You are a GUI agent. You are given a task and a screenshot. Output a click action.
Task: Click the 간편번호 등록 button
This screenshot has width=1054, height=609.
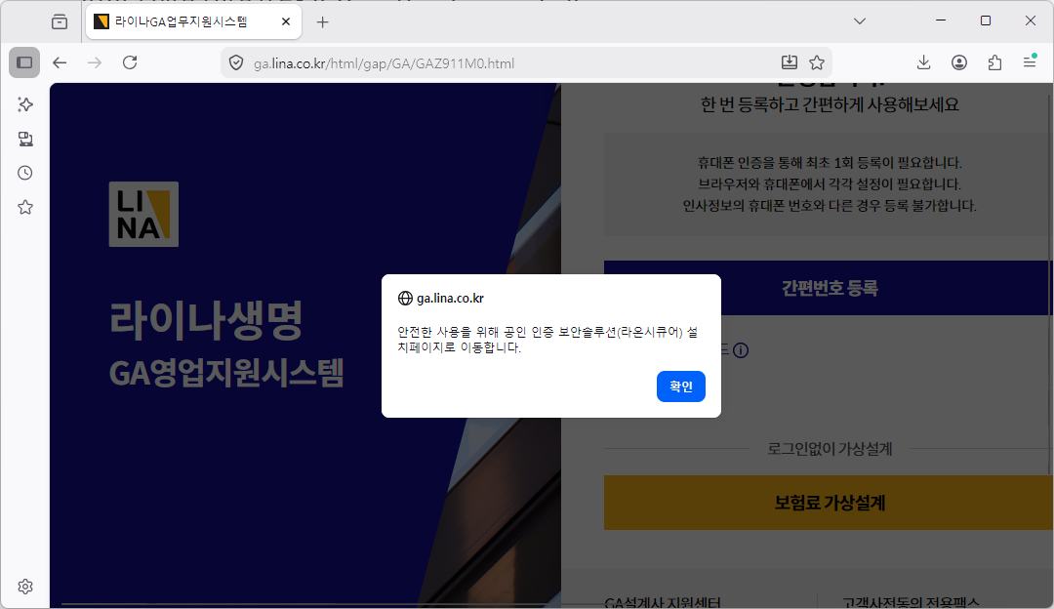point(829,288)
